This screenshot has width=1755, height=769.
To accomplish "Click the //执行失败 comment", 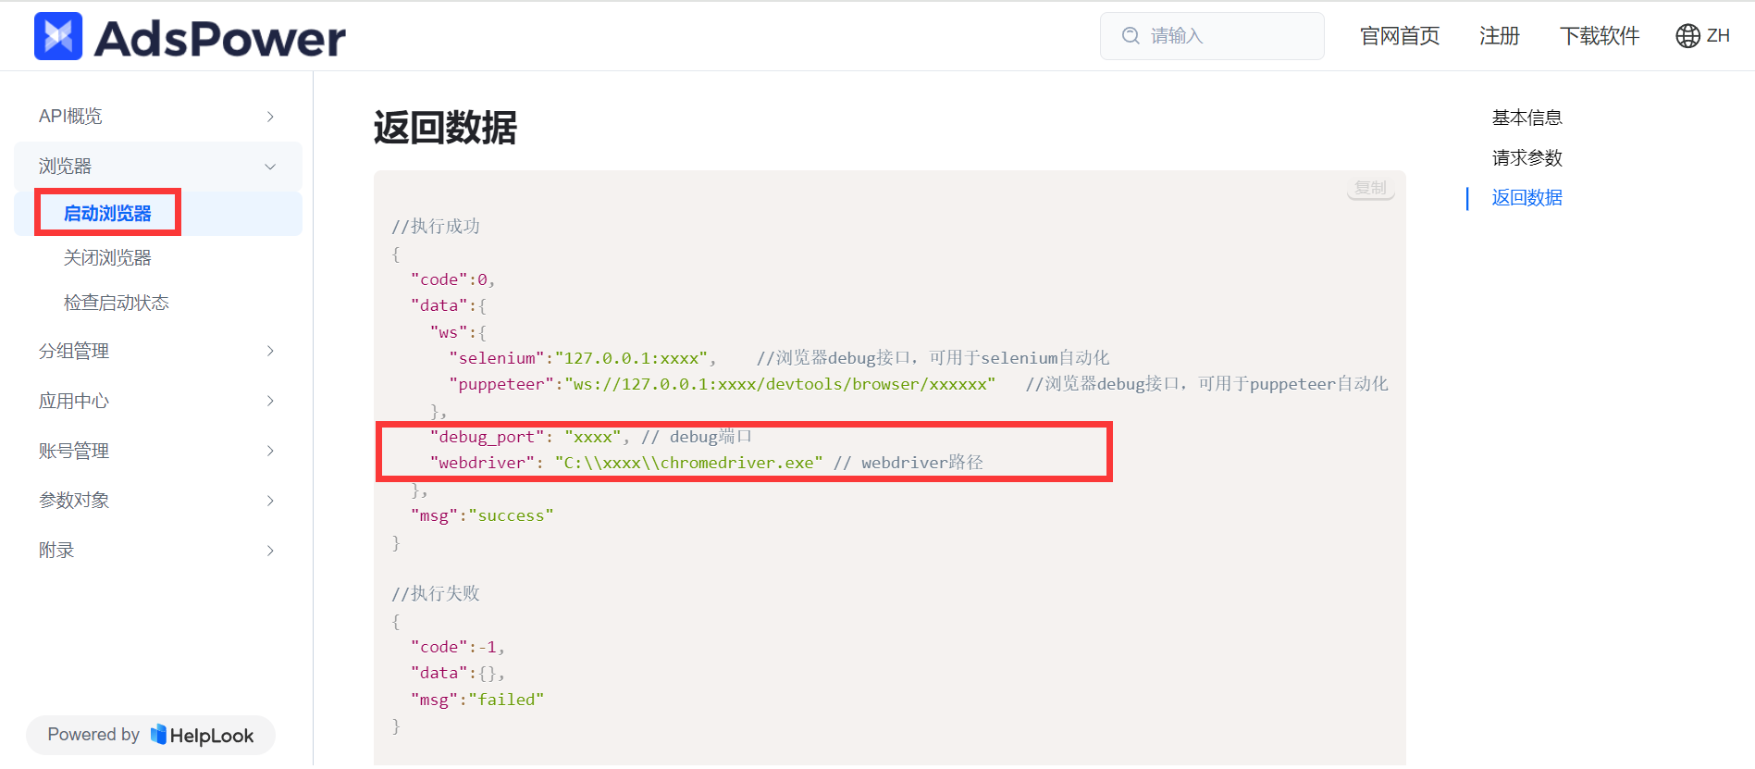I will [436, 593].
